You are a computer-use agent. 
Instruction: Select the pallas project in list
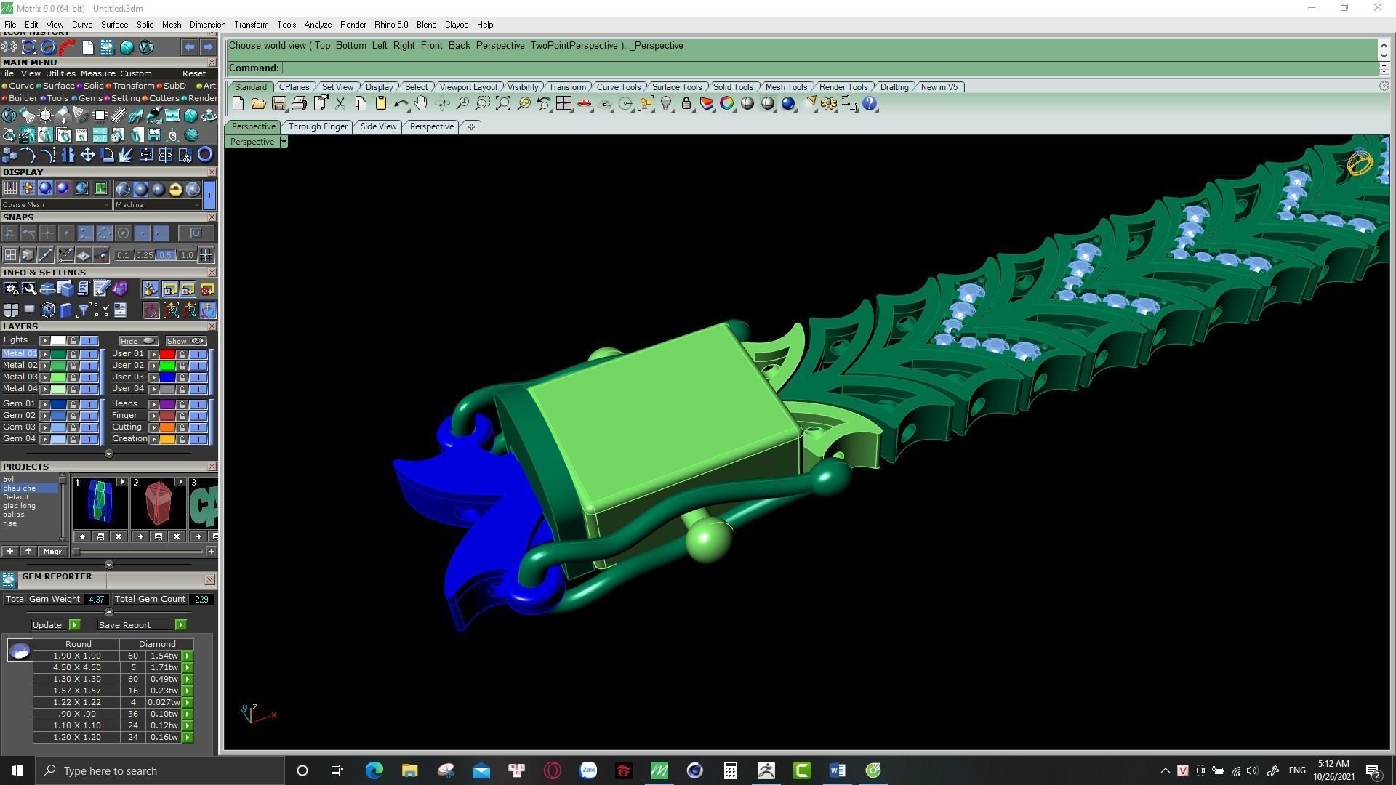tap(14, 515)
